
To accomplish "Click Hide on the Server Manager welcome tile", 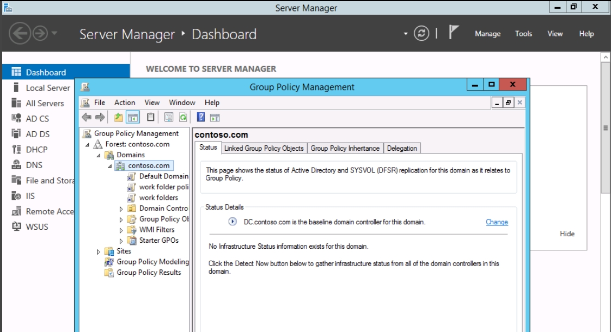I will pos(567,233).
